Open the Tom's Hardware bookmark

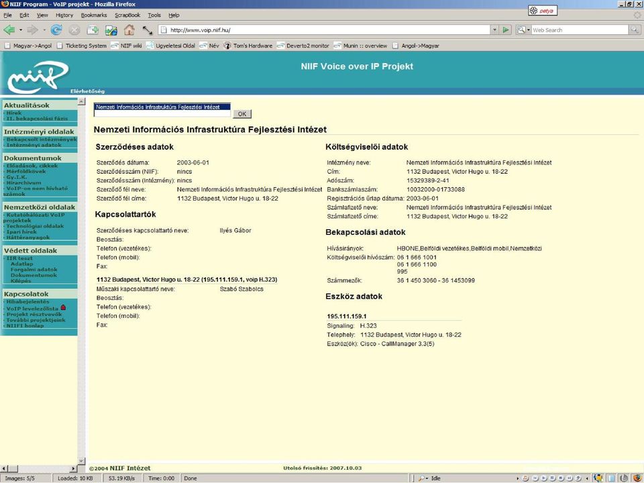click(248, 46)
